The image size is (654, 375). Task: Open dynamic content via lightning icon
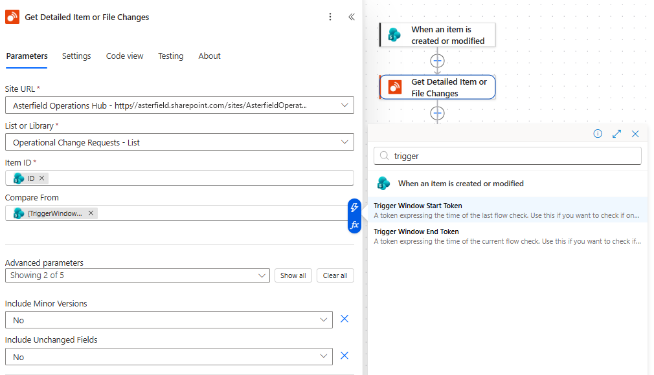(x=354, y=207)
